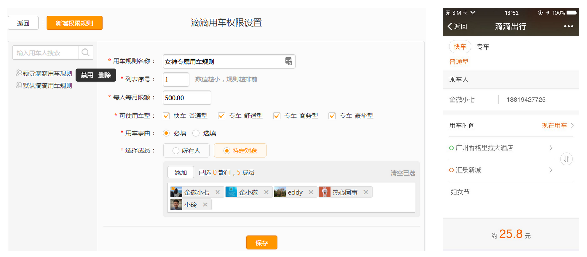Switch to 专车 tab
The width and height of the screenshot is (587, 257).
[483, 47]
